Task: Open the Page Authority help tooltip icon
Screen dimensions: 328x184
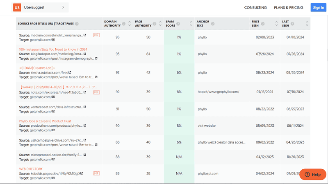Action: pos(155,24)
